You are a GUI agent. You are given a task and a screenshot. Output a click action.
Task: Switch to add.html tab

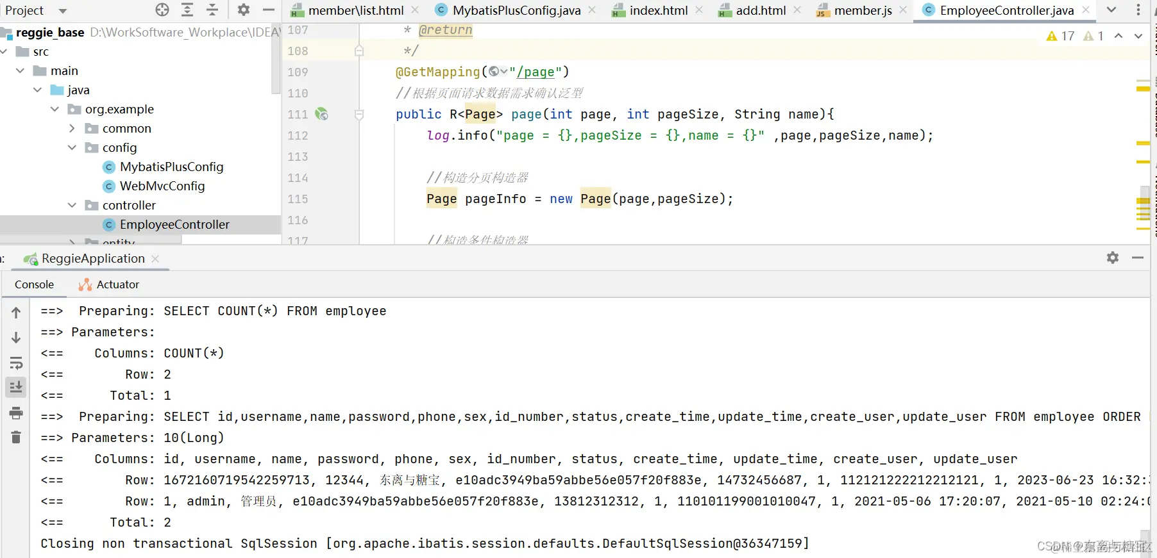tap(753, 10)
